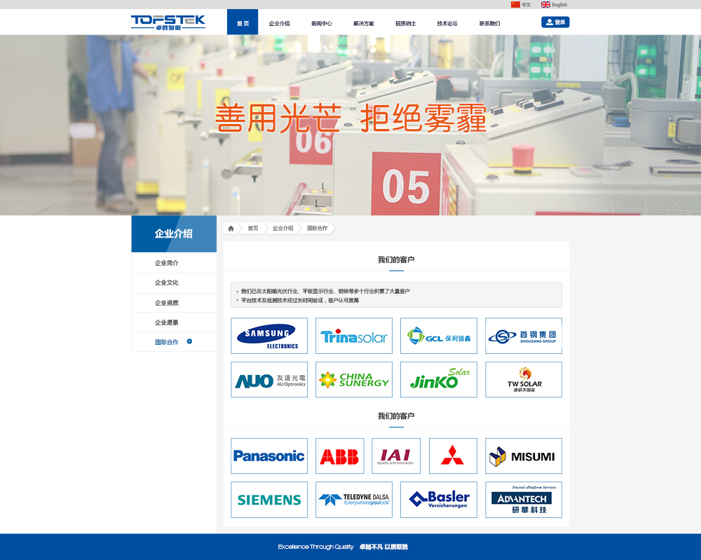Select 招贤纳士 in the navigation bar
Viewport: 701px width, 560px height.
tap(405, 24)
